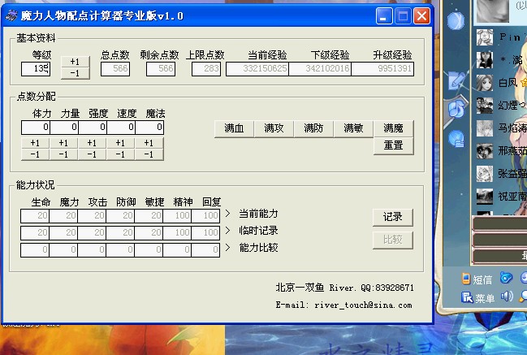Viewport: 527px width, 355px height.
Task: Click the 满敏 max agility button
Action: point(353,128)
